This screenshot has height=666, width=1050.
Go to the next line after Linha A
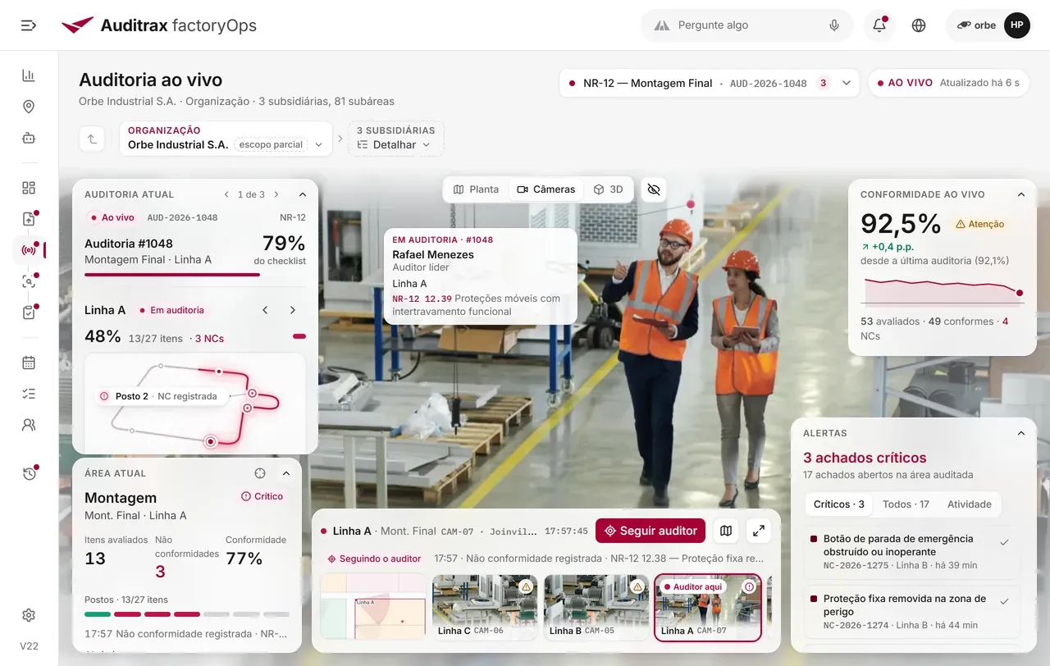click(293, 310)
